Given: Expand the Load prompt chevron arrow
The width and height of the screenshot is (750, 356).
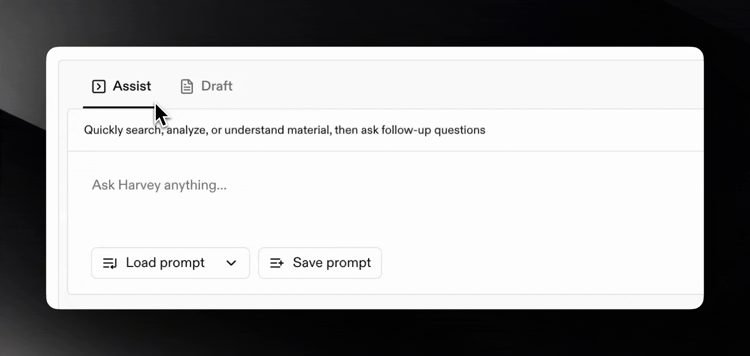Looking at the screenshot, I should (231, 263).
